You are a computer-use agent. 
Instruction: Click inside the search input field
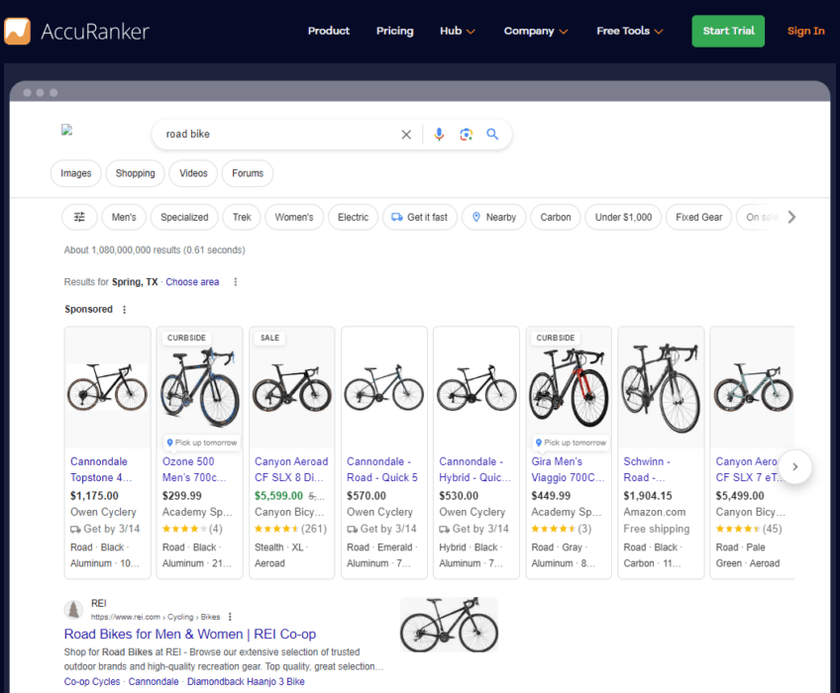pos(277,135)
